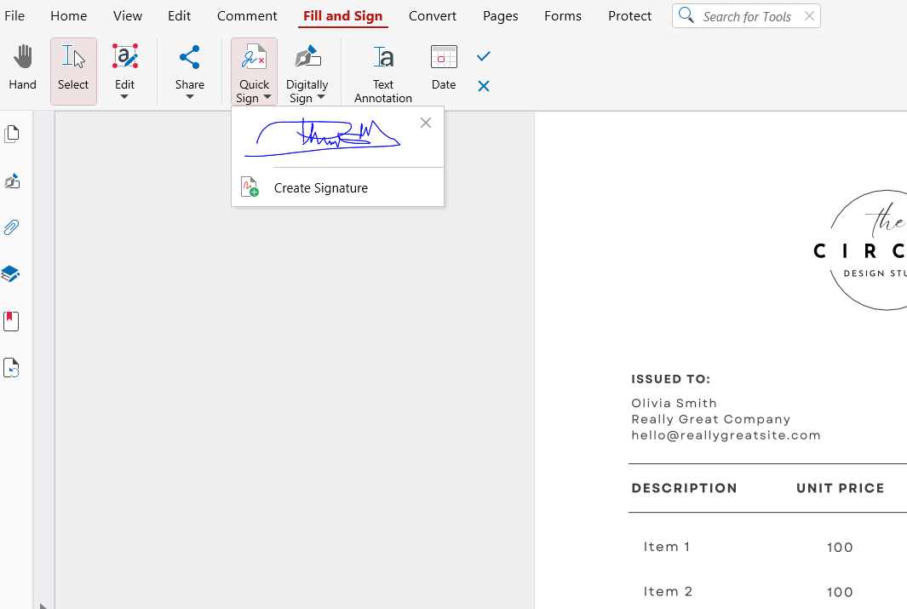907x609 pixels.
Task: Open the bookmarks sidebar panel
Action: point(11,321)
